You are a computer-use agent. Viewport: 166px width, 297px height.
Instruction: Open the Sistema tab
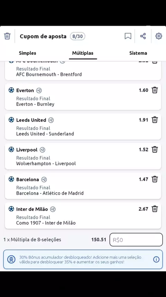click(138, 53)
